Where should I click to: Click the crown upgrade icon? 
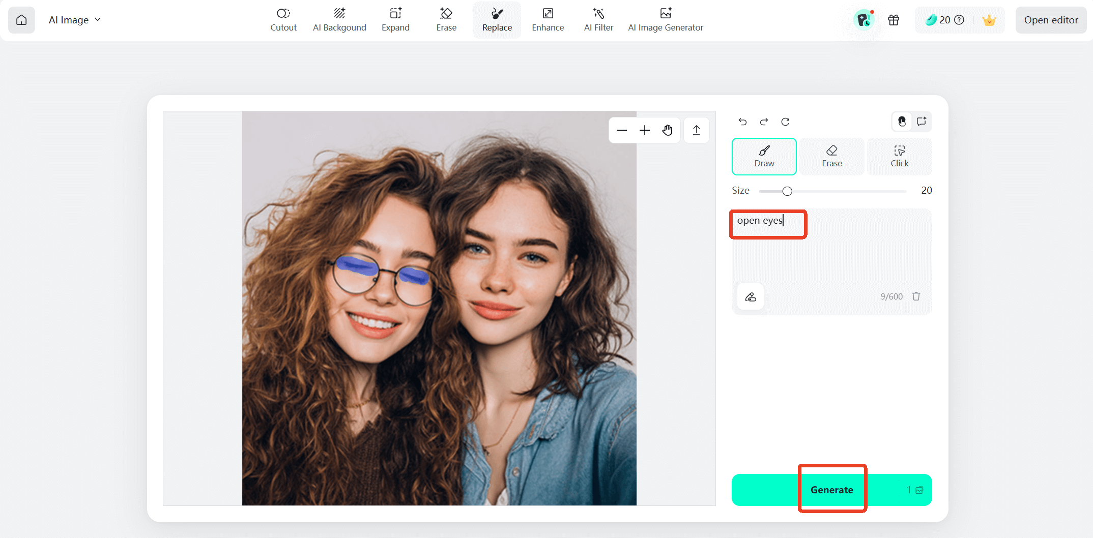coord(989,20)
